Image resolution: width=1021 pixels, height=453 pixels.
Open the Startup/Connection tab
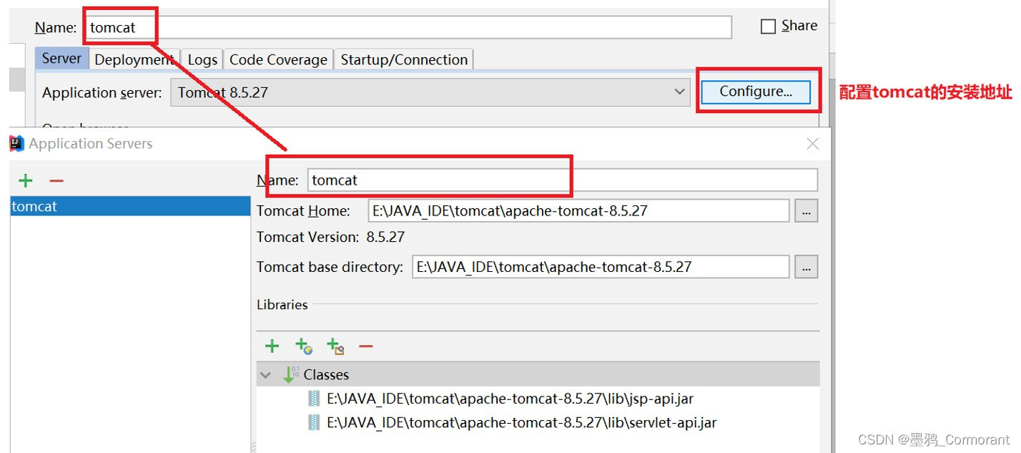(x=404, y=59)
